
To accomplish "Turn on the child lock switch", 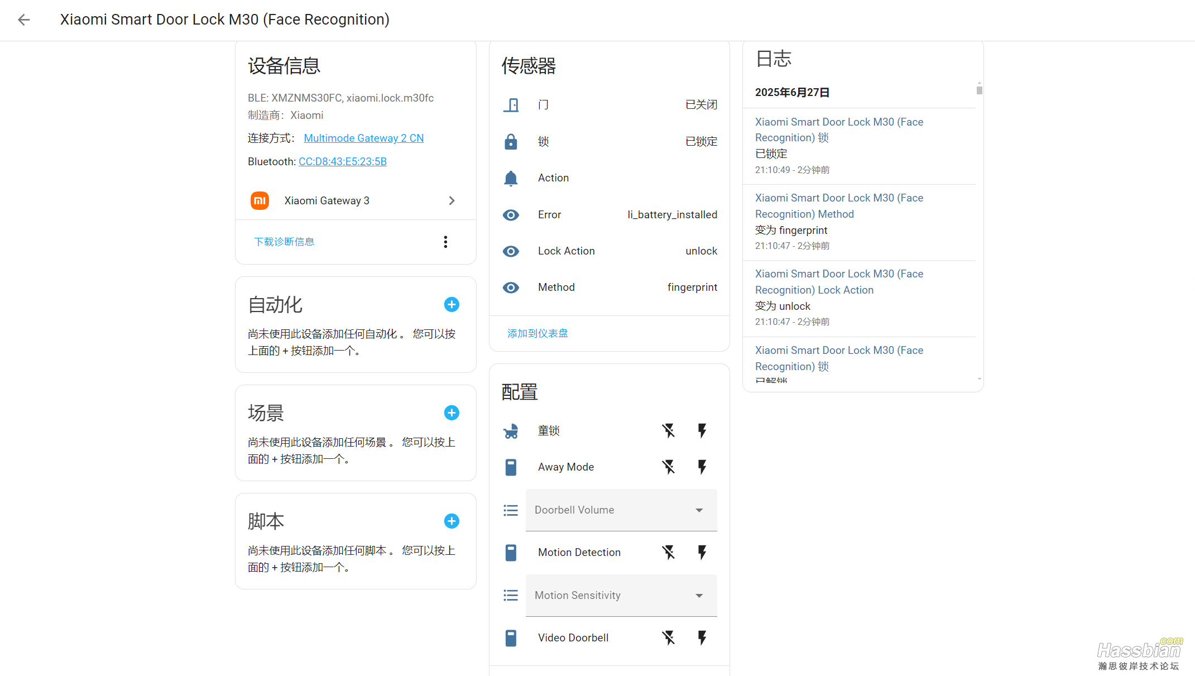I will click(x=702, y=430).
